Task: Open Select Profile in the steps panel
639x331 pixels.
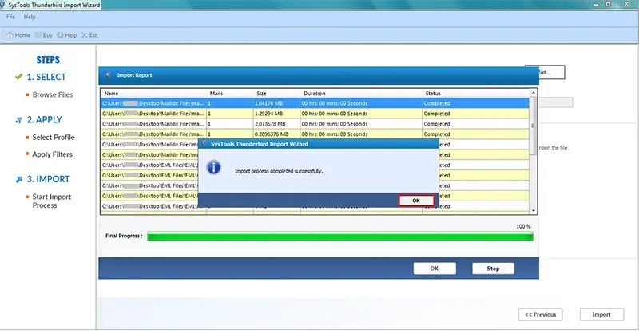Action: tap(54, 138)
